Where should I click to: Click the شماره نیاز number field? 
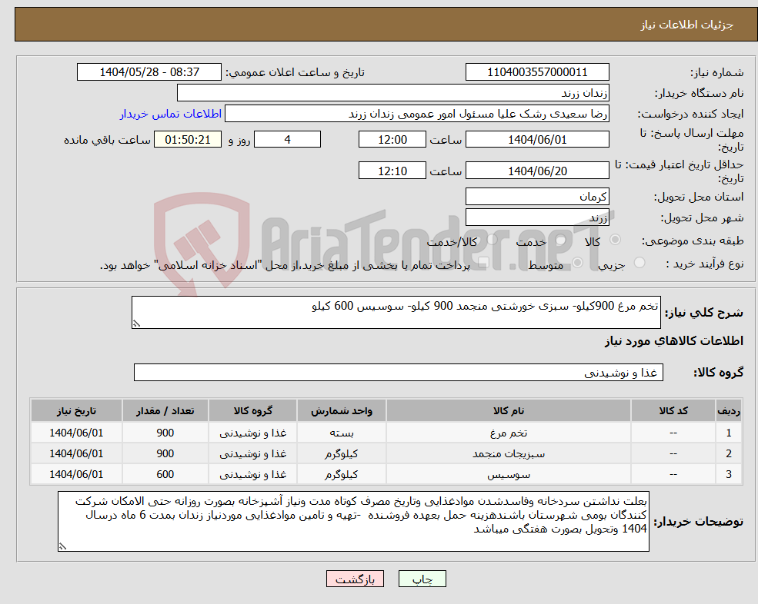536,71
